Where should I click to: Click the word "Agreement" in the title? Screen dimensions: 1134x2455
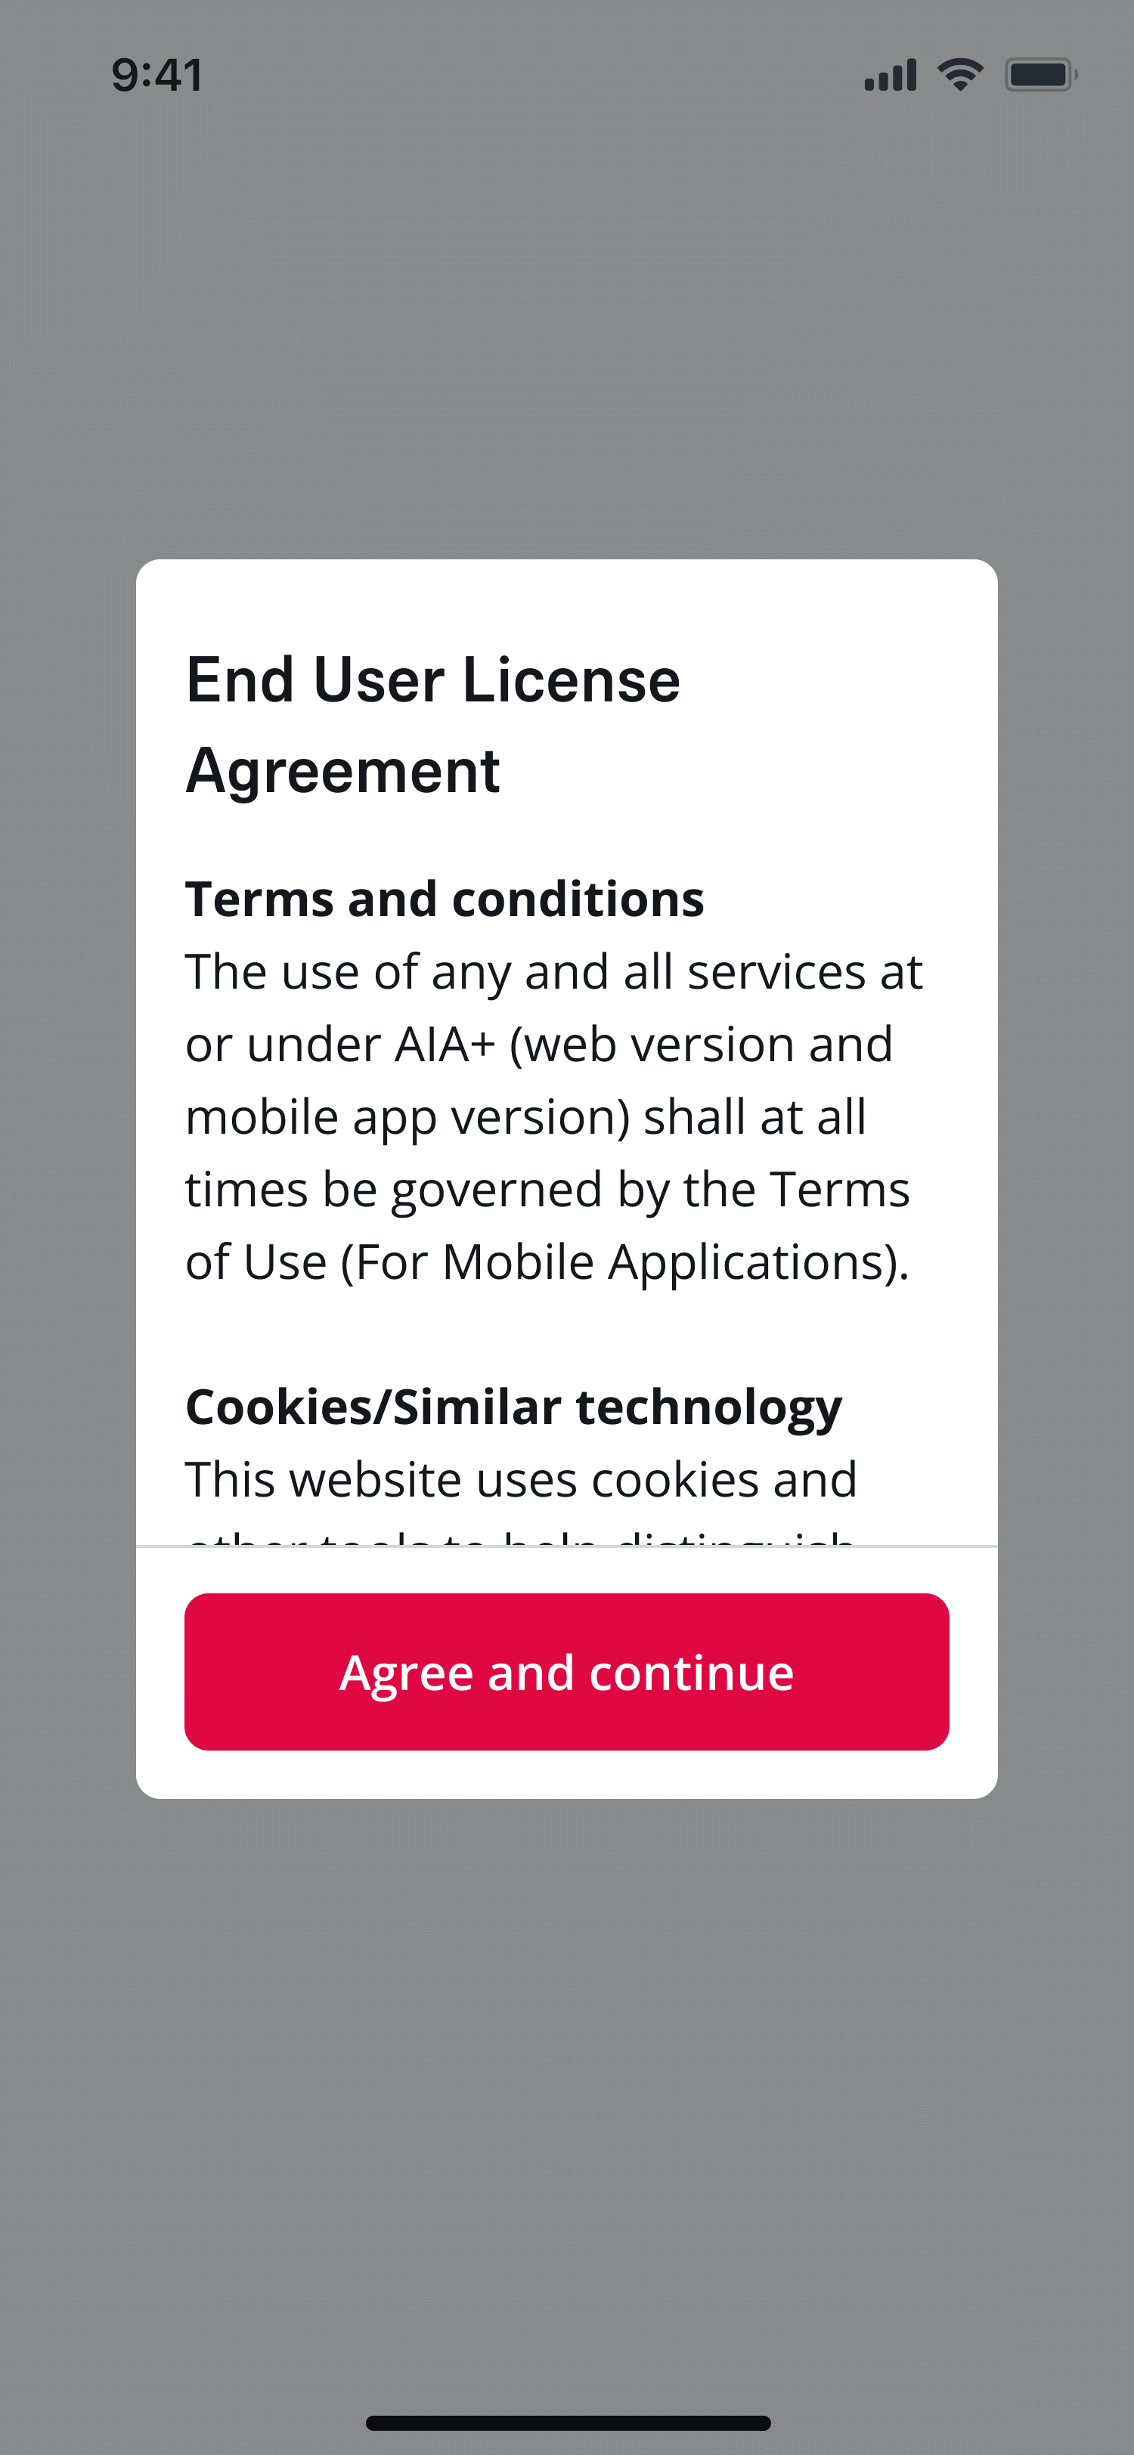(x=343, y=770)
